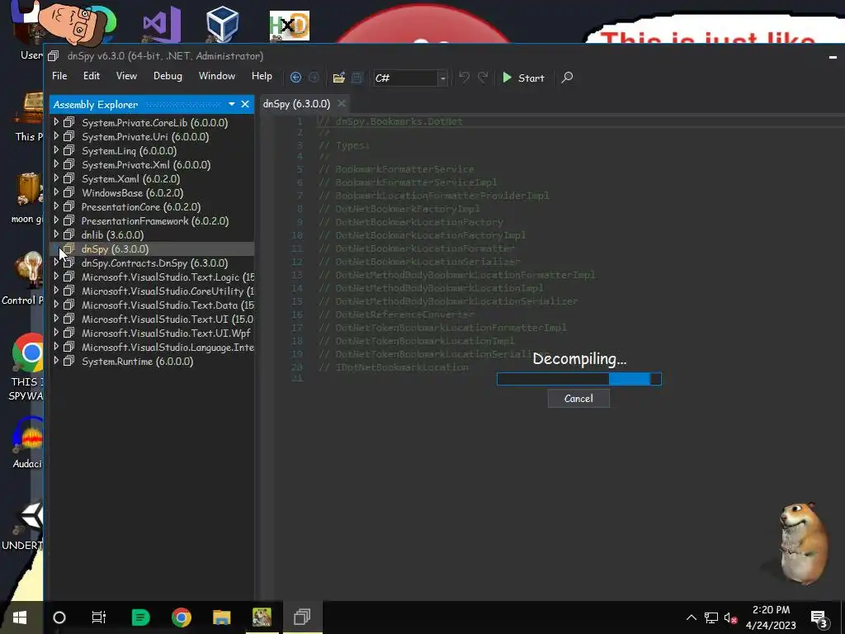Expand System.Private.Xml node
The width and height of the screenshot is (845, 634).
56,164
